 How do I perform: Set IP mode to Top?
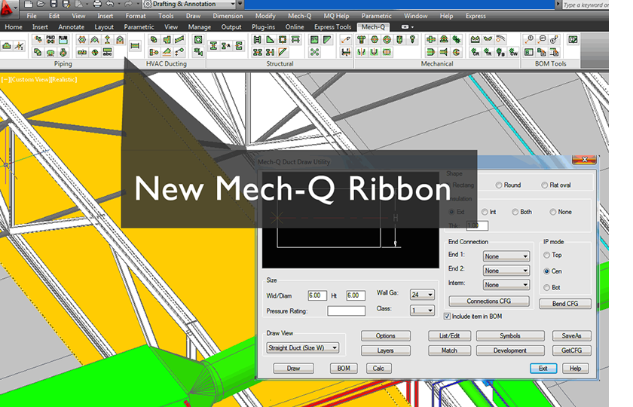click(546, 255)
